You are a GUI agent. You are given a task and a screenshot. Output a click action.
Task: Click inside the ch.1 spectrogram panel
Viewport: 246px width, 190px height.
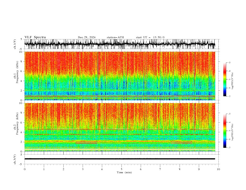[120, 76]
